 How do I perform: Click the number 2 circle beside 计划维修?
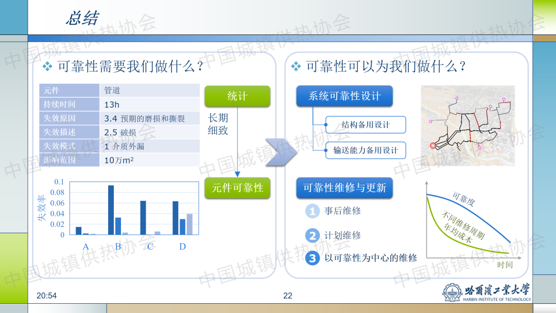(x=312, y=236)
